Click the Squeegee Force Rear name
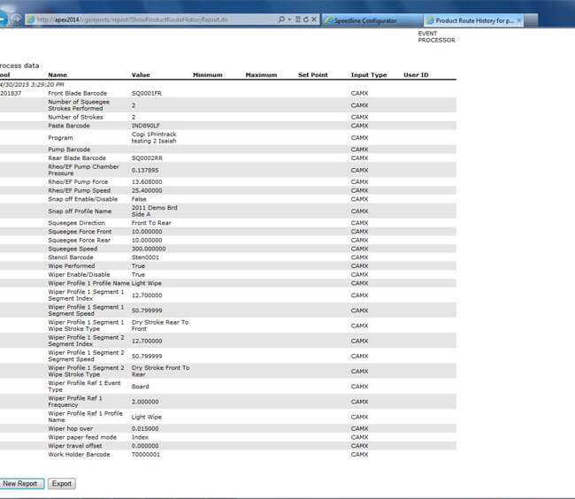575x499 pixels. [80, 240]
